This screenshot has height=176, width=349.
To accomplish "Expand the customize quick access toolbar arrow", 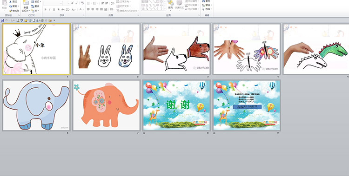I will 54,20.
